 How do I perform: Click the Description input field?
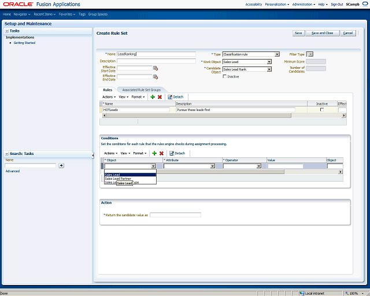point(157,61)
